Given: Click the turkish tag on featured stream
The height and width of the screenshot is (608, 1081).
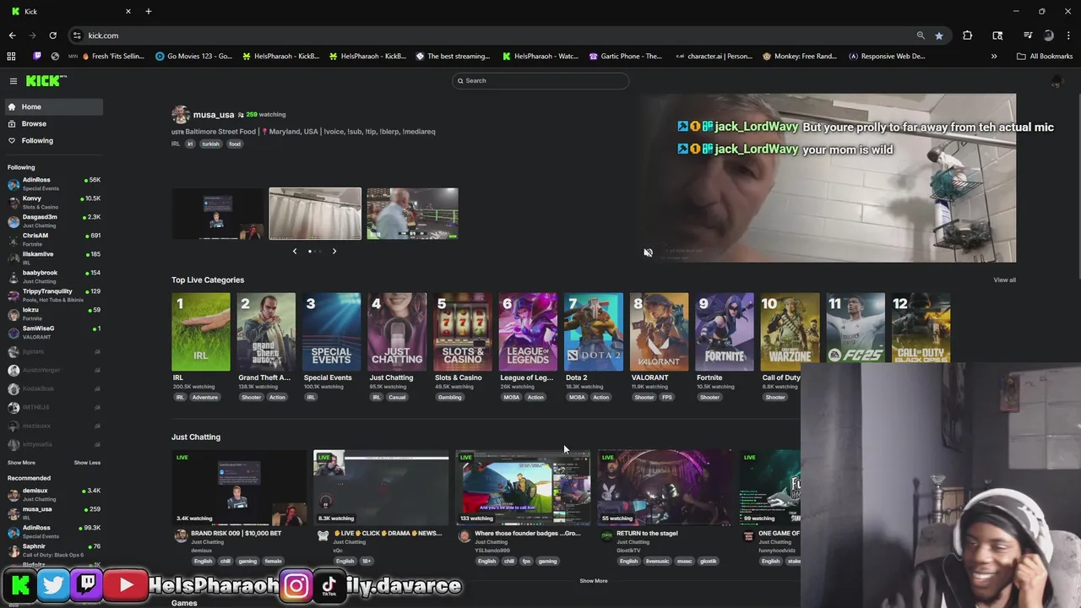Looking at the screenshot, I should pos(210,144).
